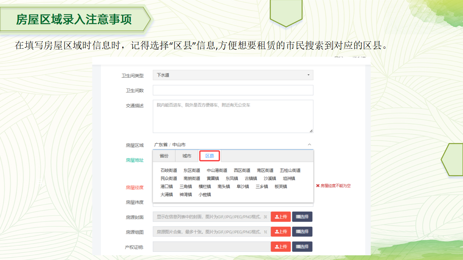This screenshot has width=463, height=260.
Task: Click the 选择 button for 产权证明
Action: click(x=302, y=247)
